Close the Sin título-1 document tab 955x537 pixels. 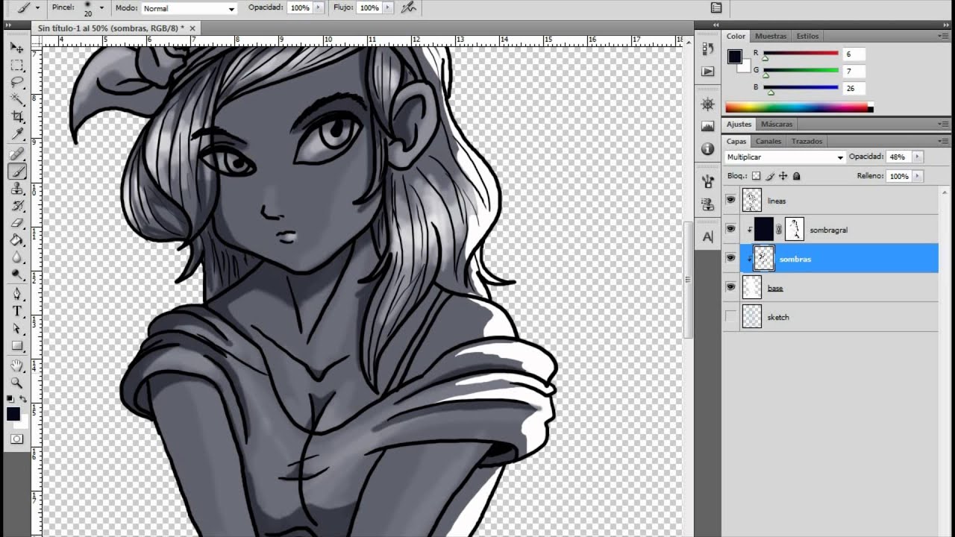[x=192, y=28]
